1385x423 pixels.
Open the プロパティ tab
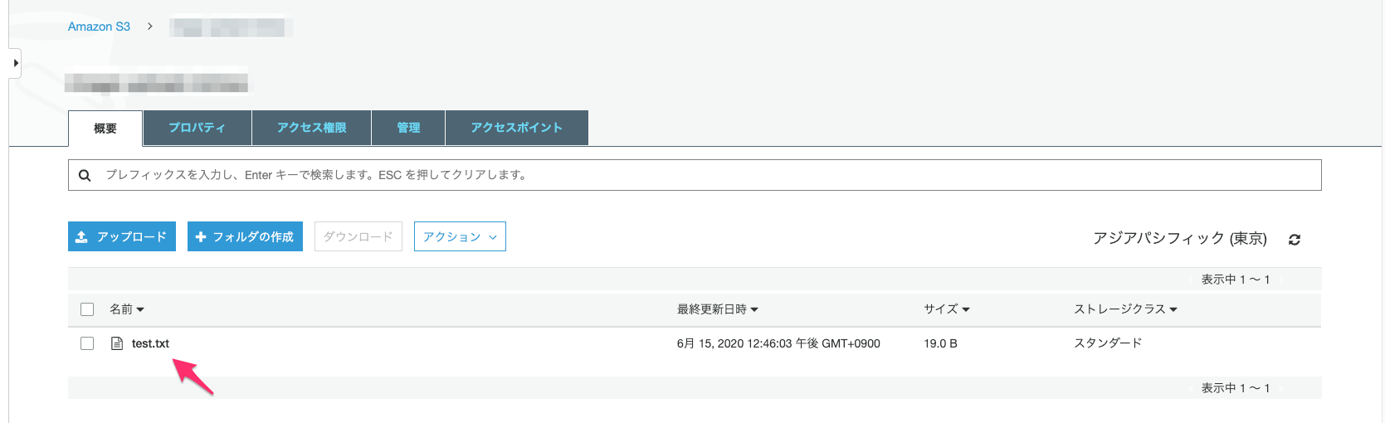[x=198, y=128]
